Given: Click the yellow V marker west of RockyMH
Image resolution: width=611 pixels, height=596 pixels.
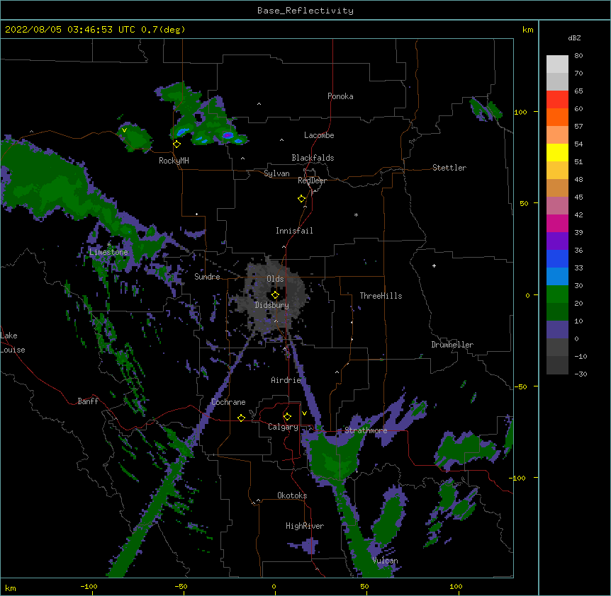Looking at the screenshot, I should point(124,130).
